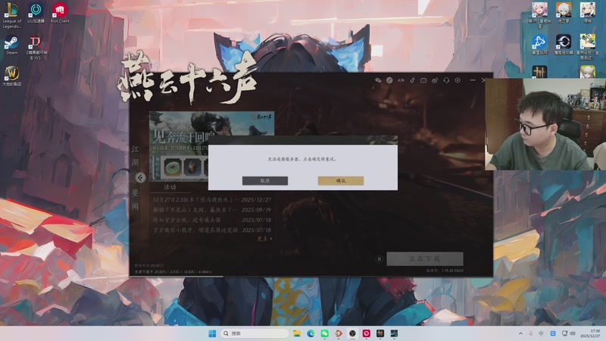Screen dimensions: 606x341
Task: Open the Windows Start menu
Action: pyautogui.click(x=212, y=333)
